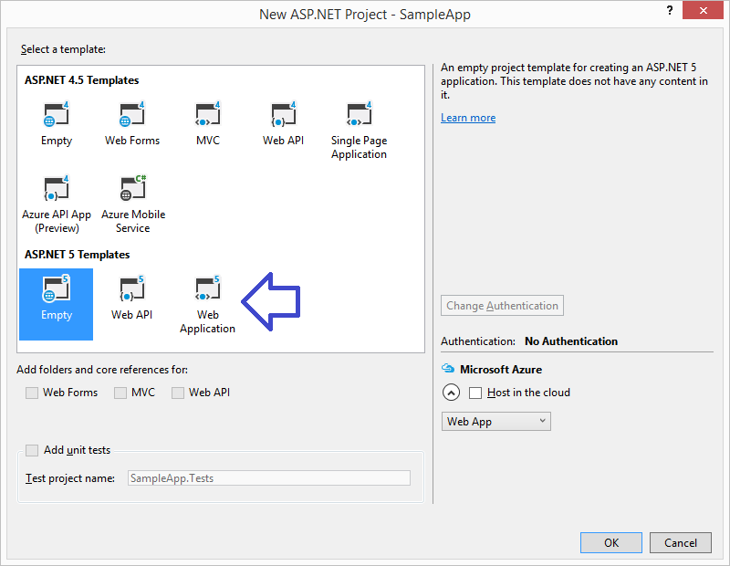Screen dimensions: 730x566
Task: Select the Azure Mobile Service template
Action: [x=133, y=204]
